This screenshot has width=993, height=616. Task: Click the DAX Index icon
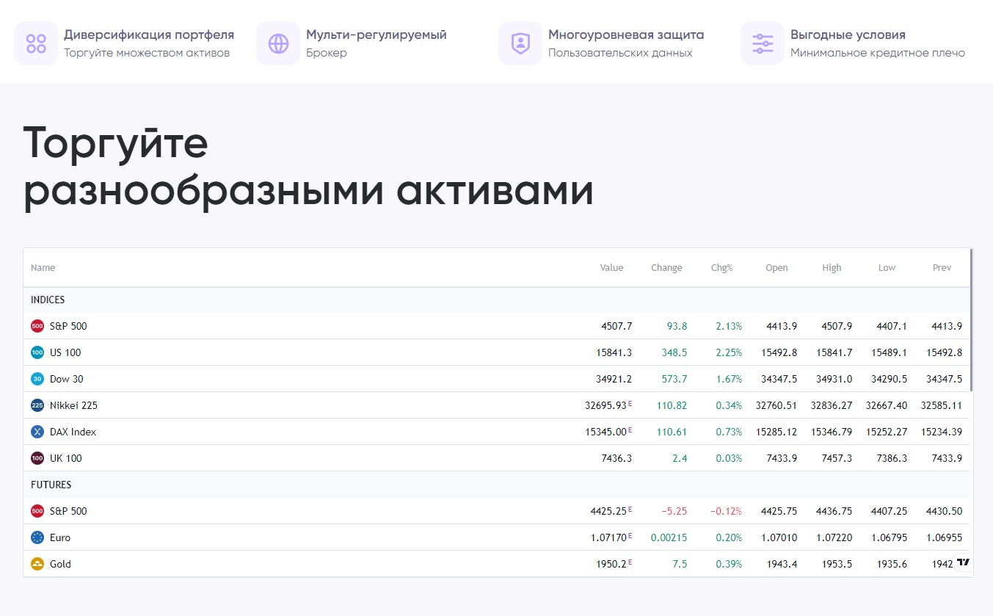click(37, 432)
